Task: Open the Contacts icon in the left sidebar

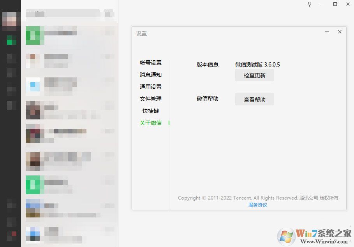Action: pos(10,58)
